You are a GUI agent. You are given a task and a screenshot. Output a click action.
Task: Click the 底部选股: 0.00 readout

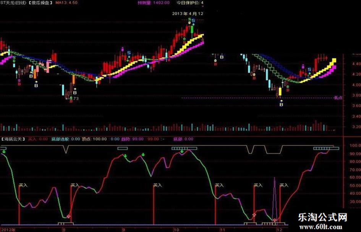(x=65, y=139)
